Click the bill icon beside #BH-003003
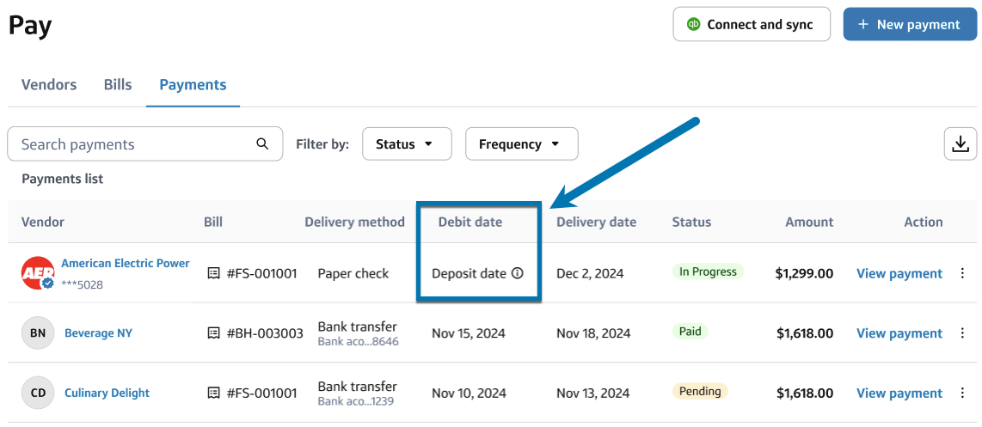The width and height of the screenshot is (982, 427). [214, 333]
